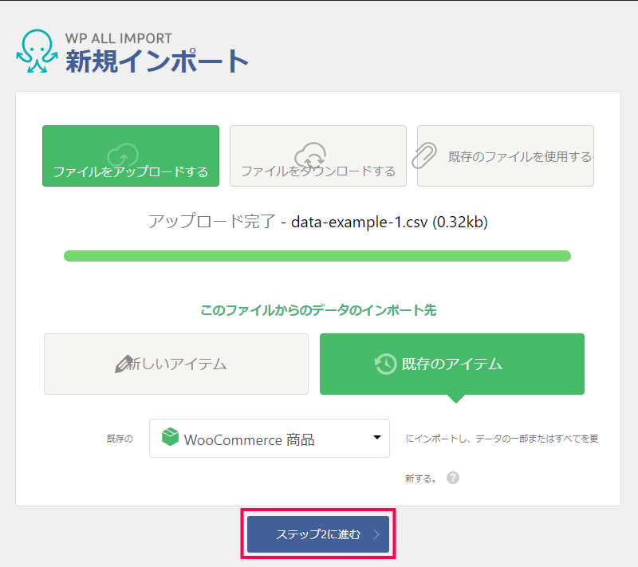The height and width of the screenshot is (567, 638).
Task: Click the green box icon in the dropdown
Action: 170,437
